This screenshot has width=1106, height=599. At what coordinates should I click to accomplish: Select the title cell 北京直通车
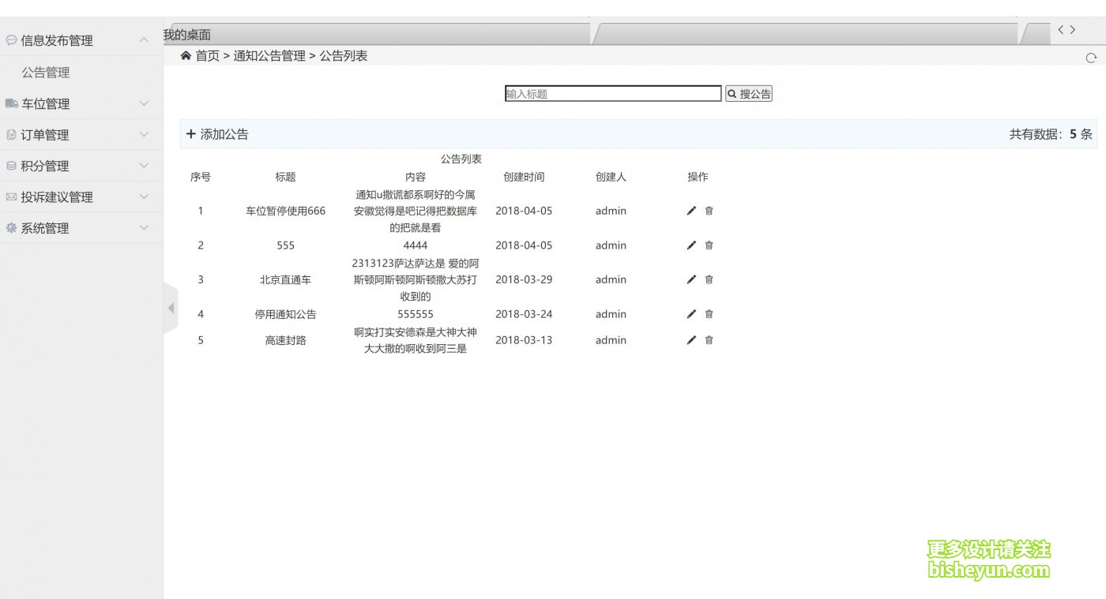coord(285,279)
